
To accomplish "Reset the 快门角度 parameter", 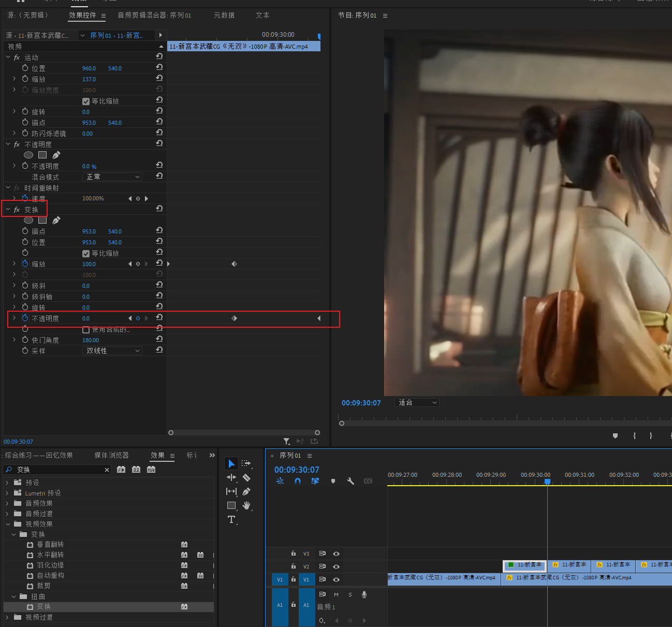I will tap(159, 339).
